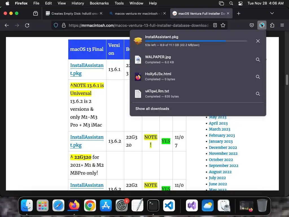Image resolution: width=289 pixels, height=217 pixels.
Task: Open Visual Studio Code from the Dock
Action: (x=169, y=205)
